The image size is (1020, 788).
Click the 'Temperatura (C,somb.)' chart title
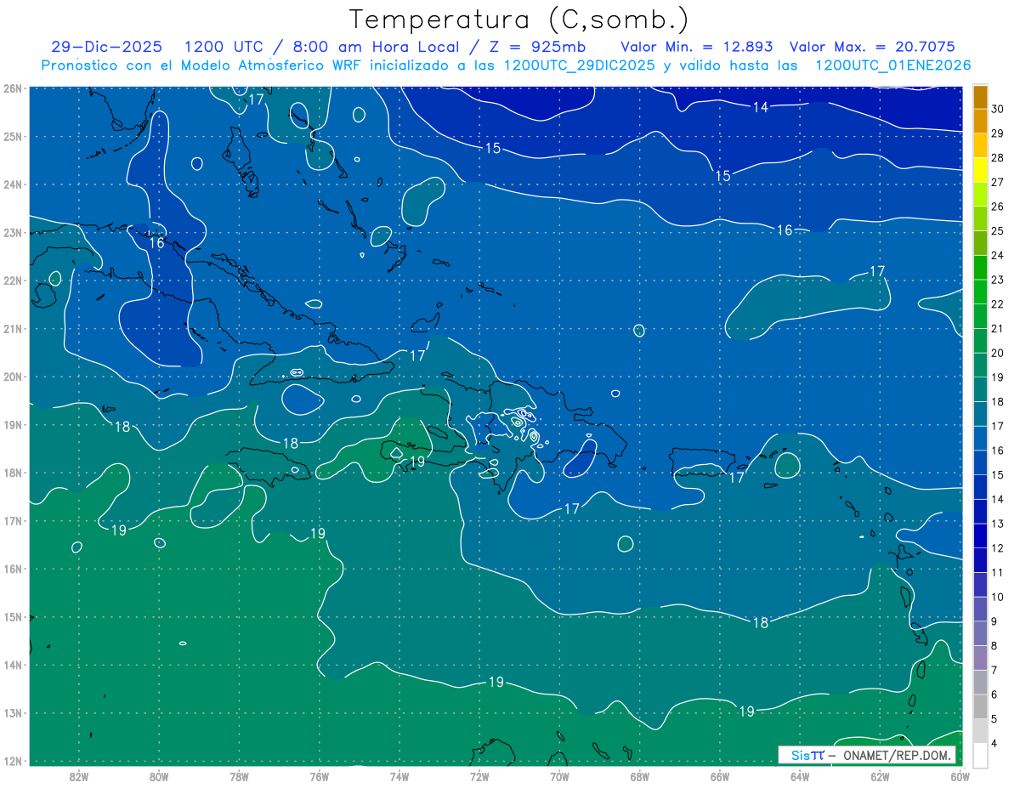(x=519, y=20)
